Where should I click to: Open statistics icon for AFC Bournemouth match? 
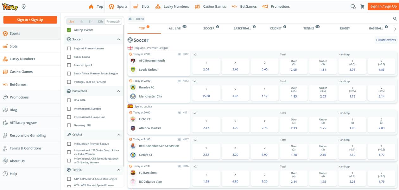click(x=180, y=54)
